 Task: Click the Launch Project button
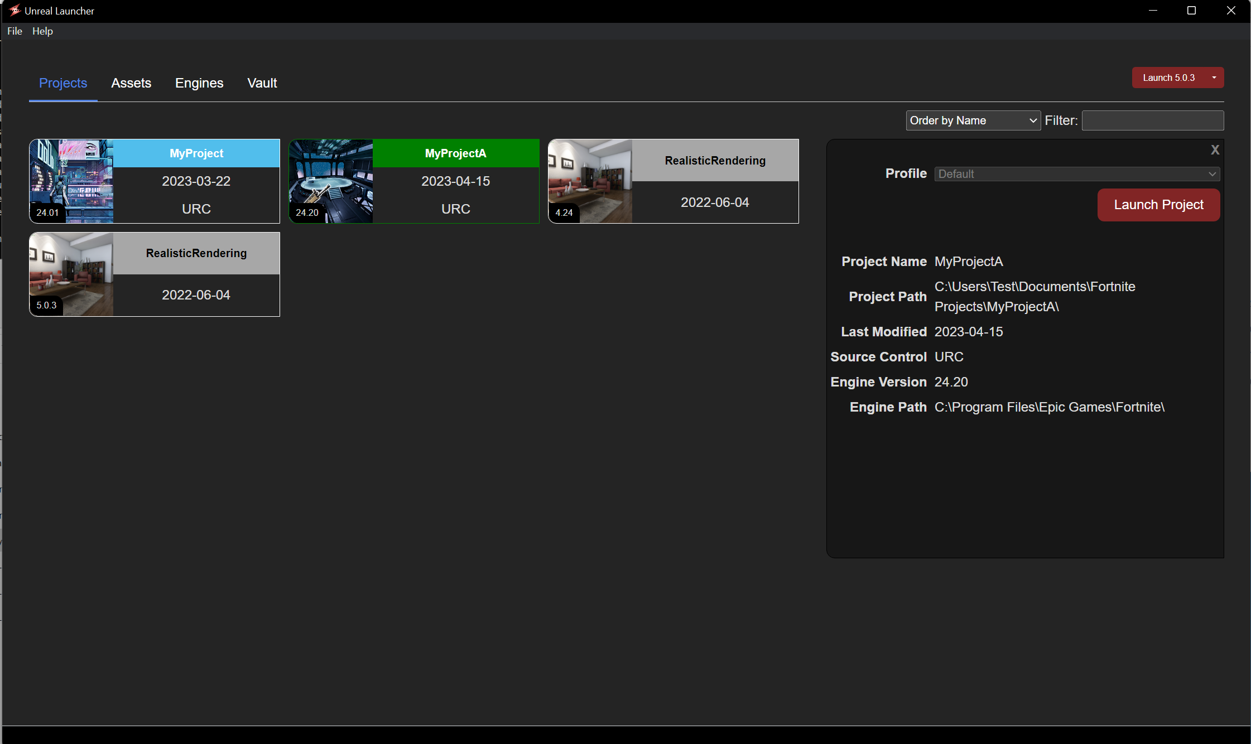1158,205
